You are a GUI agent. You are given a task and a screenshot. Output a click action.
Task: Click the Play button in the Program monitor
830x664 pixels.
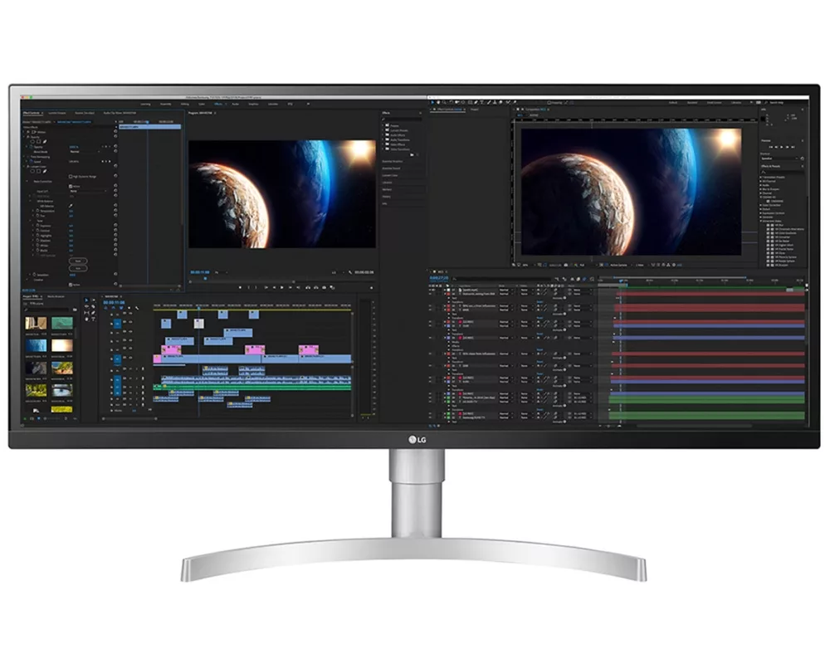pyautogui.click(x=281, y=287)
